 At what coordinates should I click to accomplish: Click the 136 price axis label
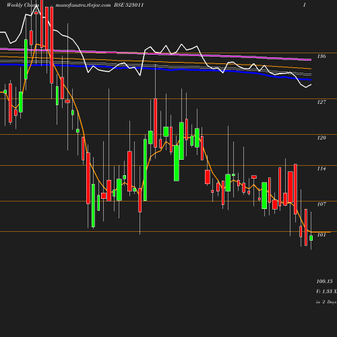[x=321, y=56]
